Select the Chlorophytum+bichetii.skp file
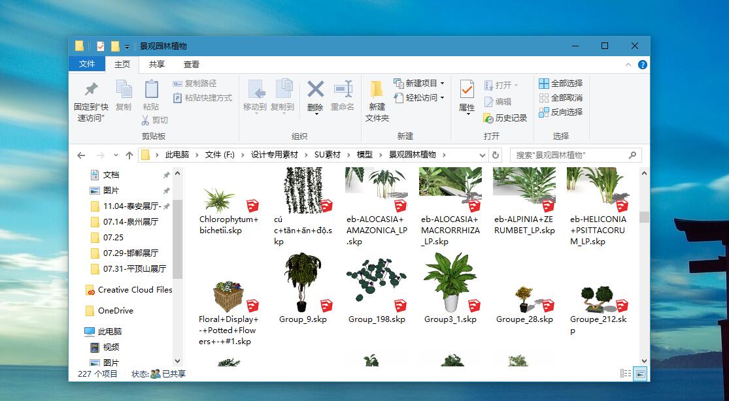This screenshot has width=729, height=401. [x=229, y=210]
